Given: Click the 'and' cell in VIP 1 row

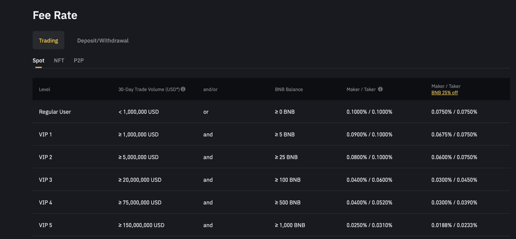Looking at the screenshot, I should tap(208, 134).
